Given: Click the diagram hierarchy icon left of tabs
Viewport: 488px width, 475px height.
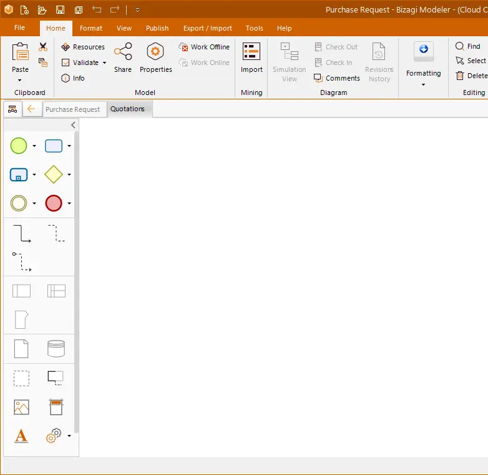Looking at the screenshot, I should click(x=12, y=109).
